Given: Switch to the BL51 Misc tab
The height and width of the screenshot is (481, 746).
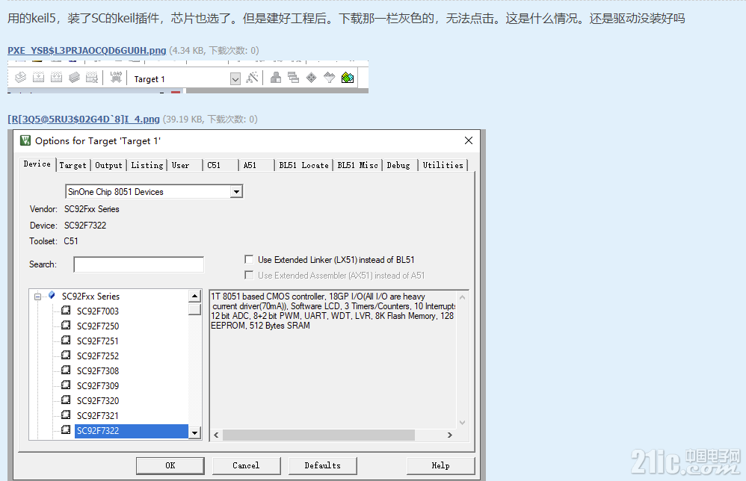Looking at the screenshot, I should pyautogui.click(x=358, y=165).
